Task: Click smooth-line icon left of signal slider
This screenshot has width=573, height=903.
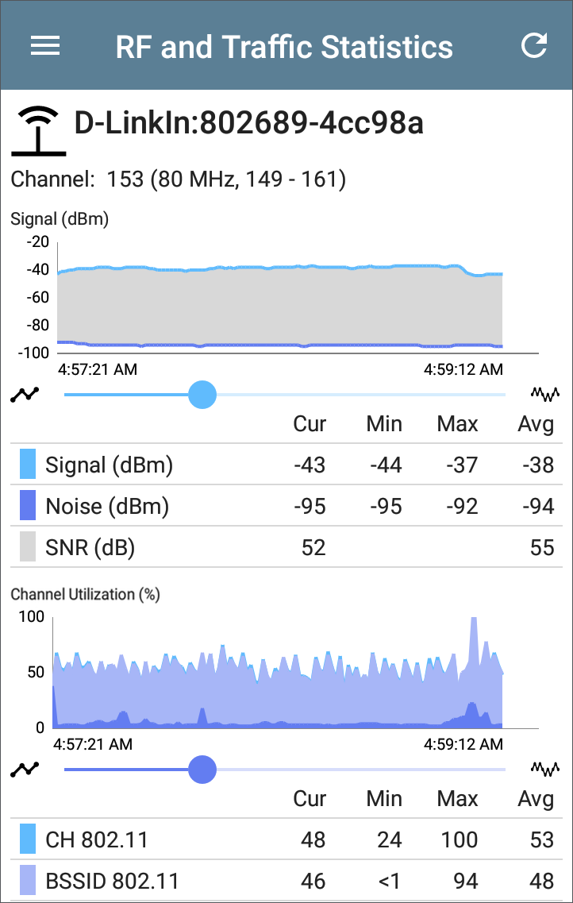Action: click(25, 395)
